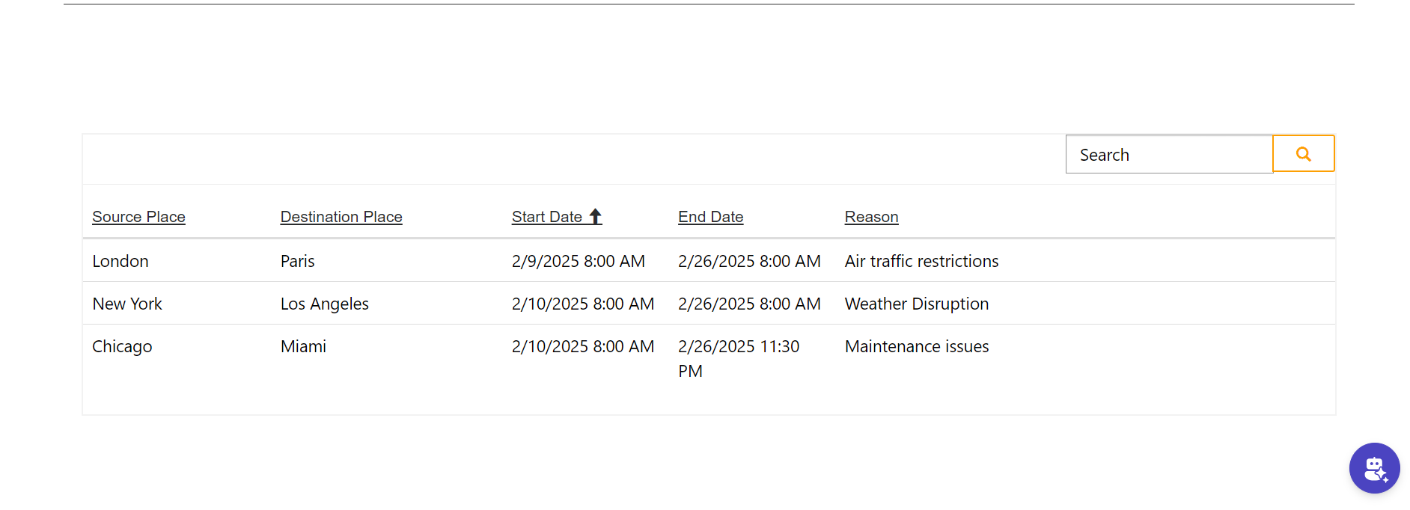Focus the Search text field
This screenshot has width=1410, height=510.
tap(1168, 155)
